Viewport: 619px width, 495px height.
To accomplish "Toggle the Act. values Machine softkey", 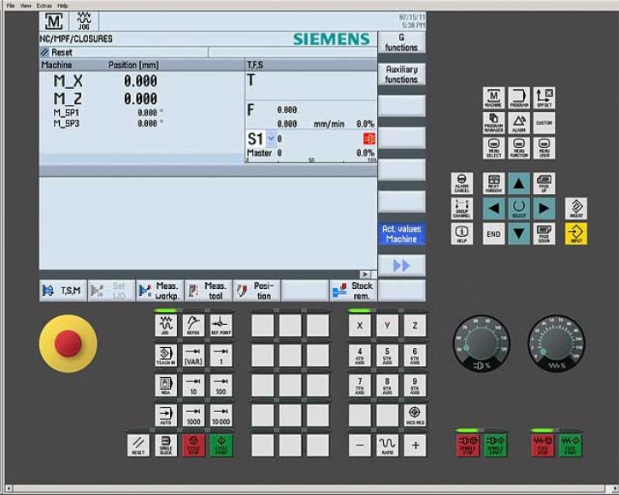I will 401,234.
